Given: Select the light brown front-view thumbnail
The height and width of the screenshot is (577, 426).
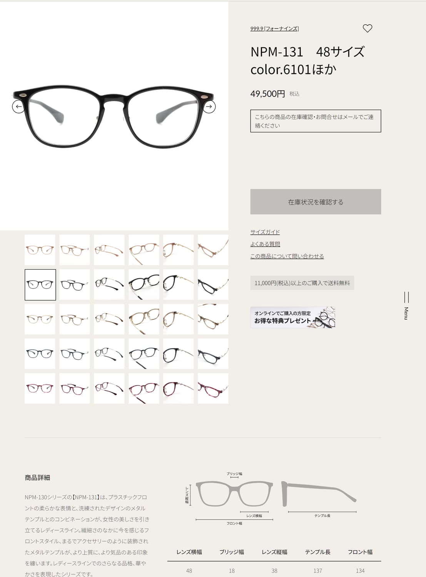Looking at the screenshot, I should (40, 319).
